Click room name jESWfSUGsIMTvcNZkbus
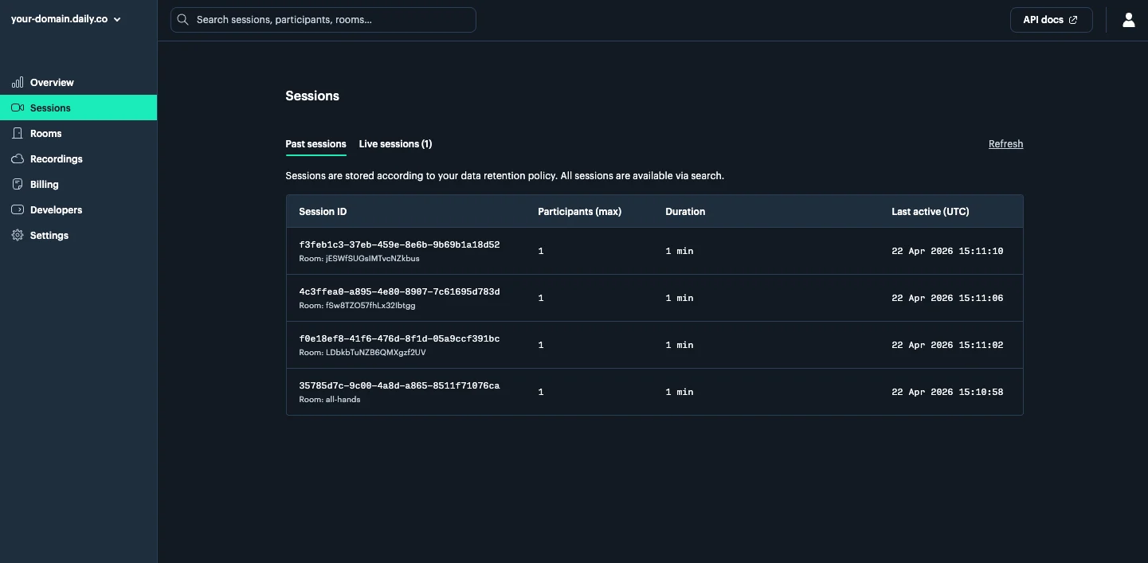Screen dimensions: 1148x563 coord(372,259)
